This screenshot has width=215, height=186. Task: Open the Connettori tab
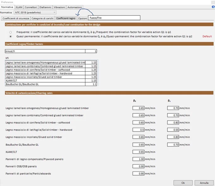(x=31, y=7)
